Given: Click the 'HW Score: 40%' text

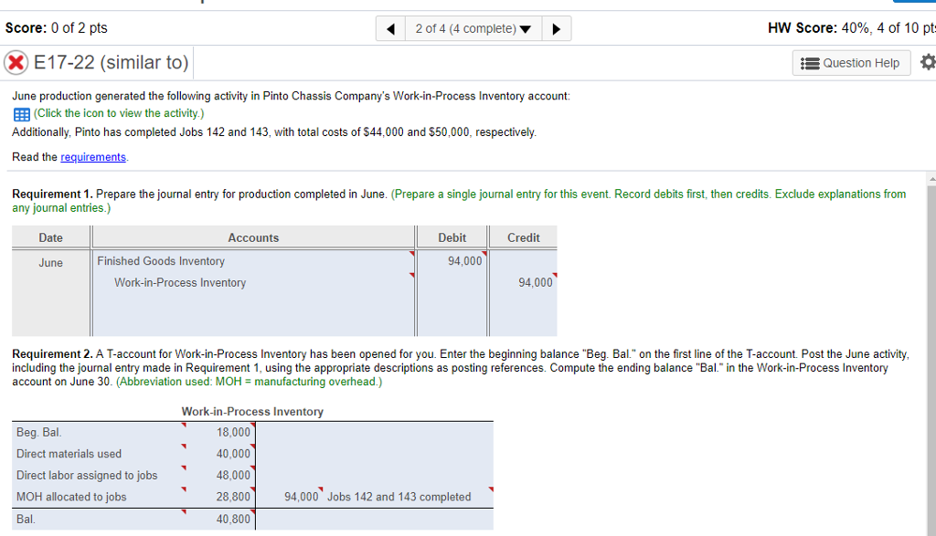Looking at the screenshot, I should (819, 28).
